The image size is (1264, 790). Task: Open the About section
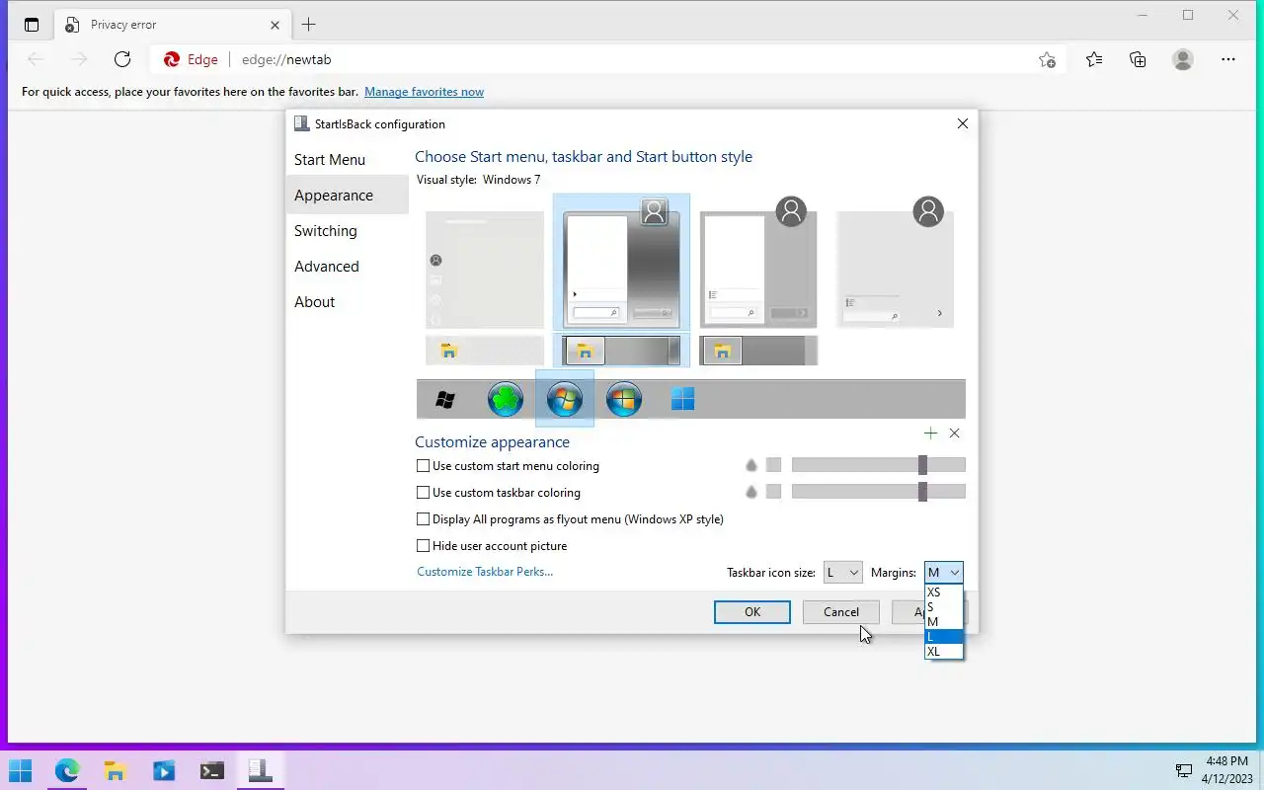point(347,302)
